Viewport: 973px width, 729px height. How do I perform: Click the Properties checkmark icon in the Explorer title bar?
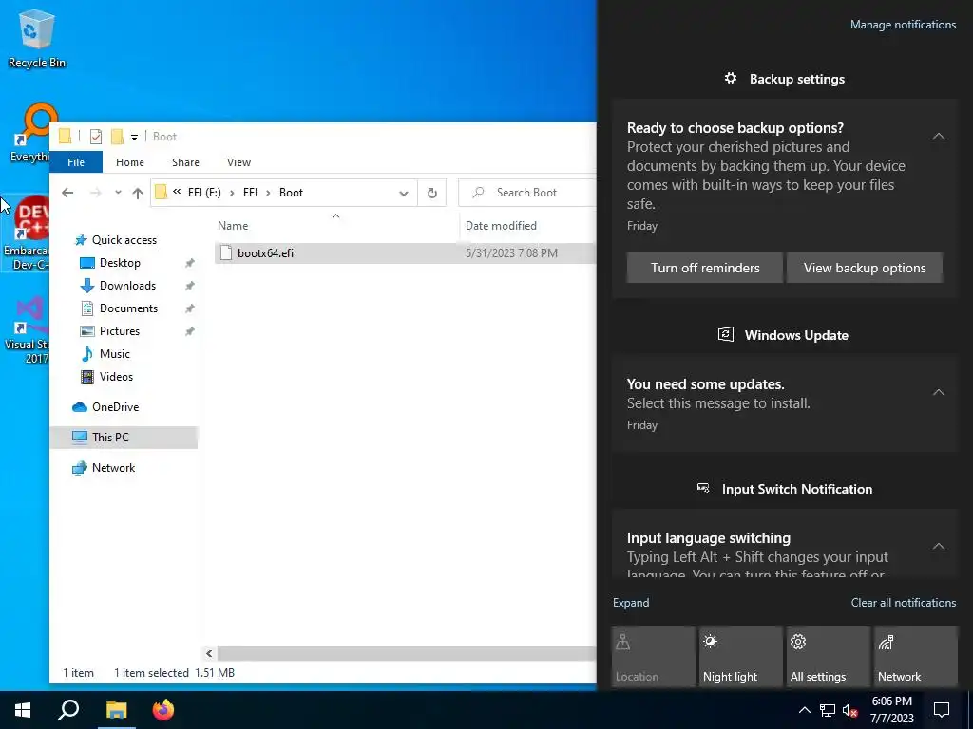96,137
